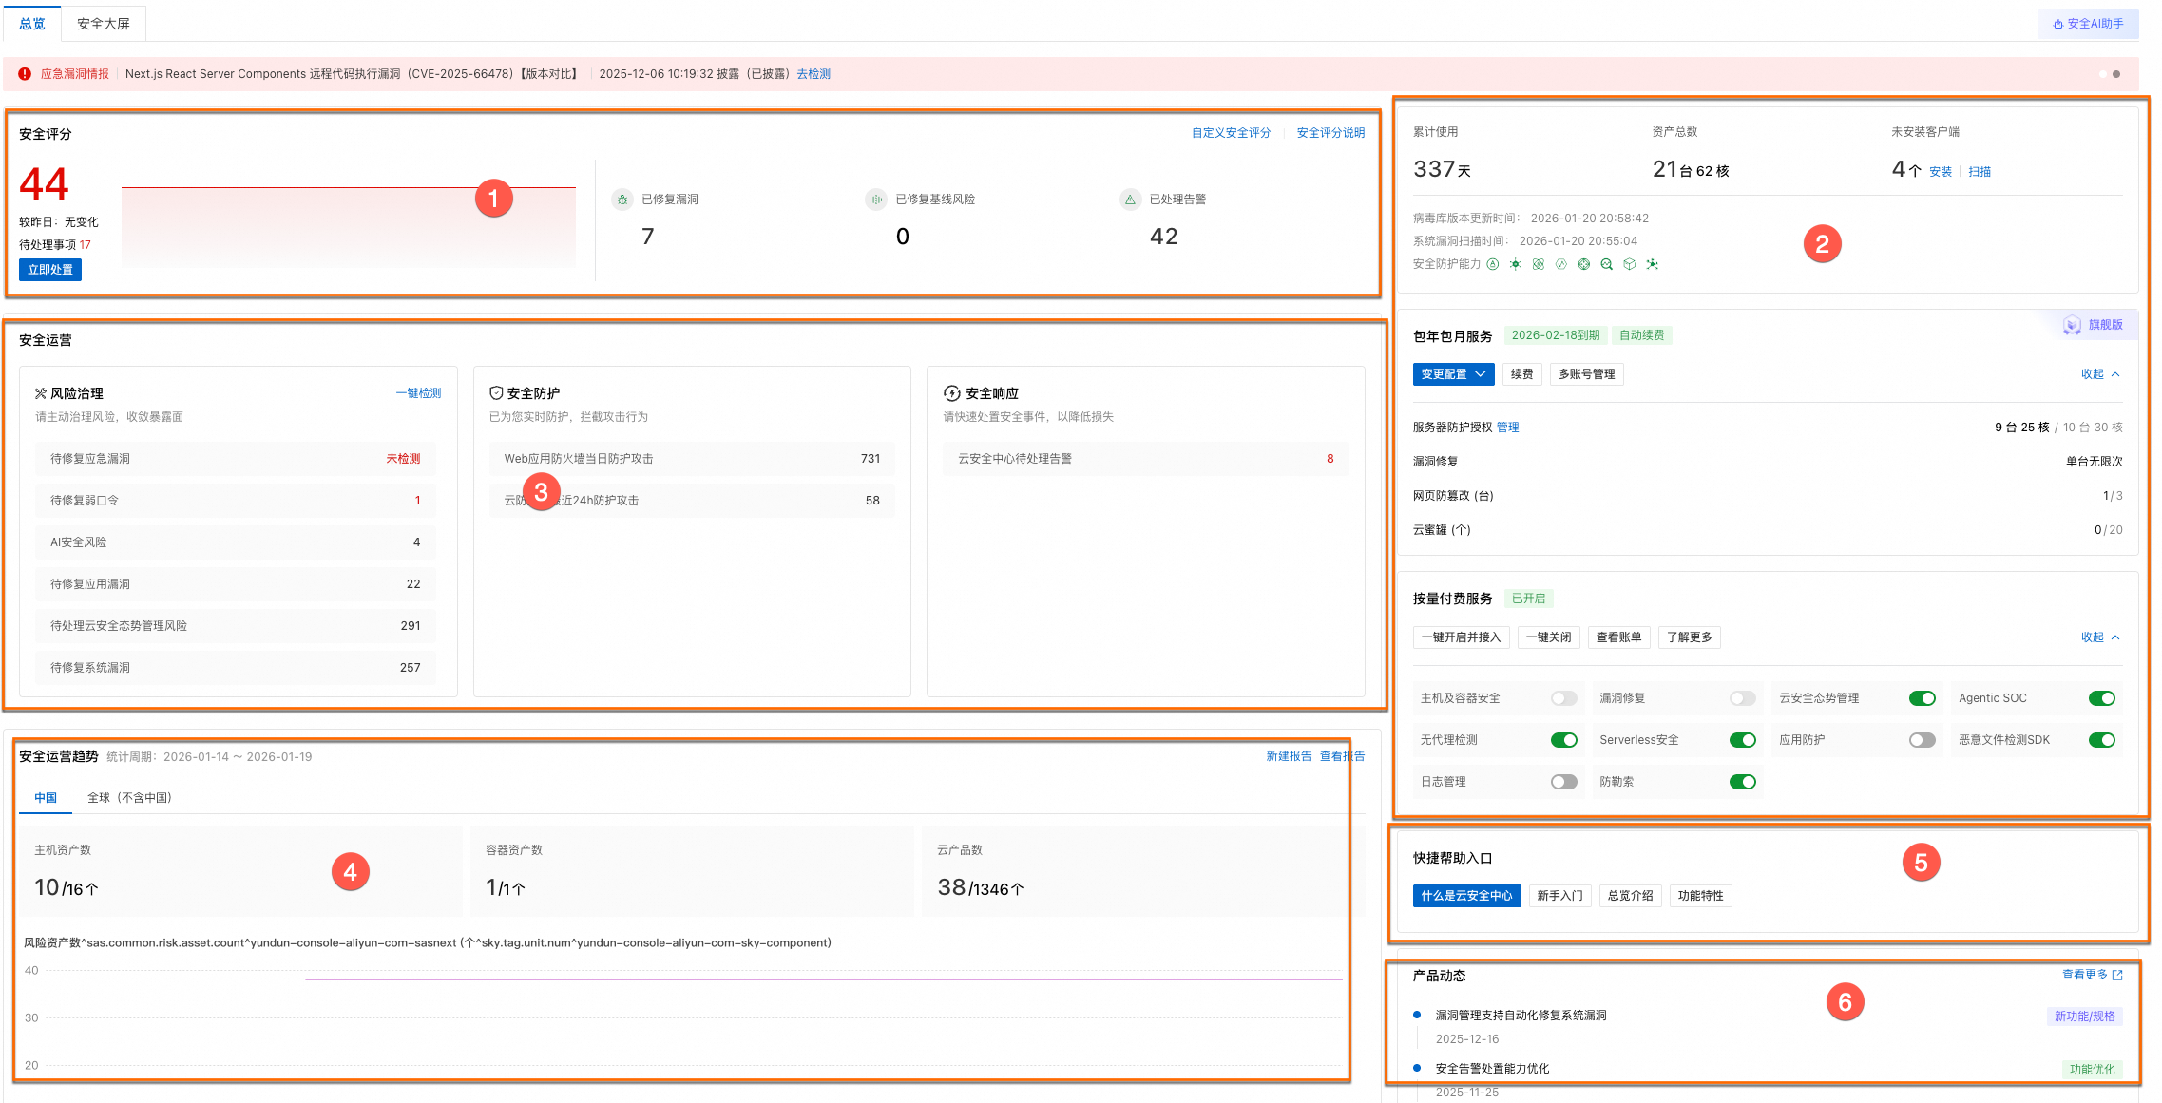Select the 全球(不含中国) tab
The image size is (2162, 1103).
130,798
